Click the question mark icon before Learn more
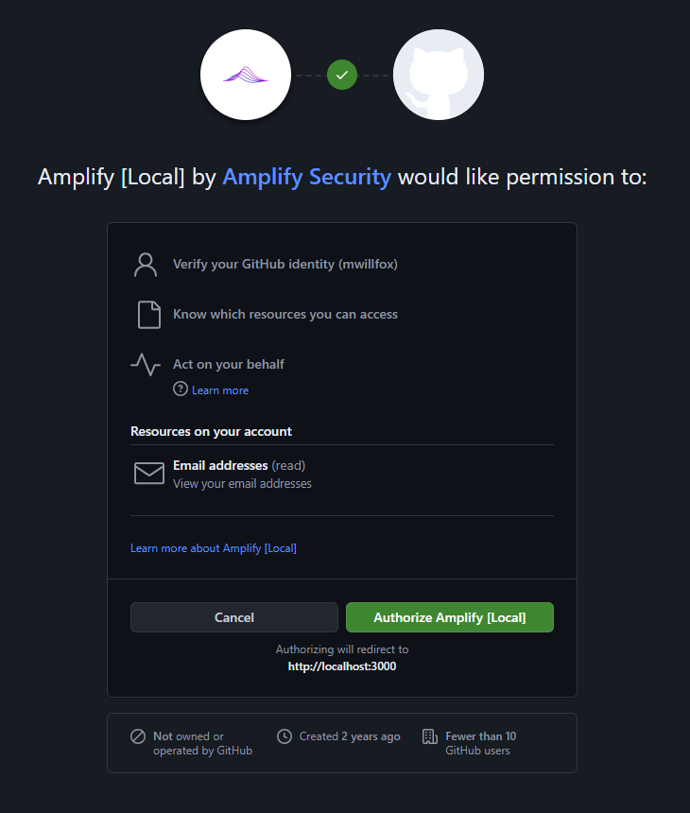690x813 pixels. [x=180, y=389]
